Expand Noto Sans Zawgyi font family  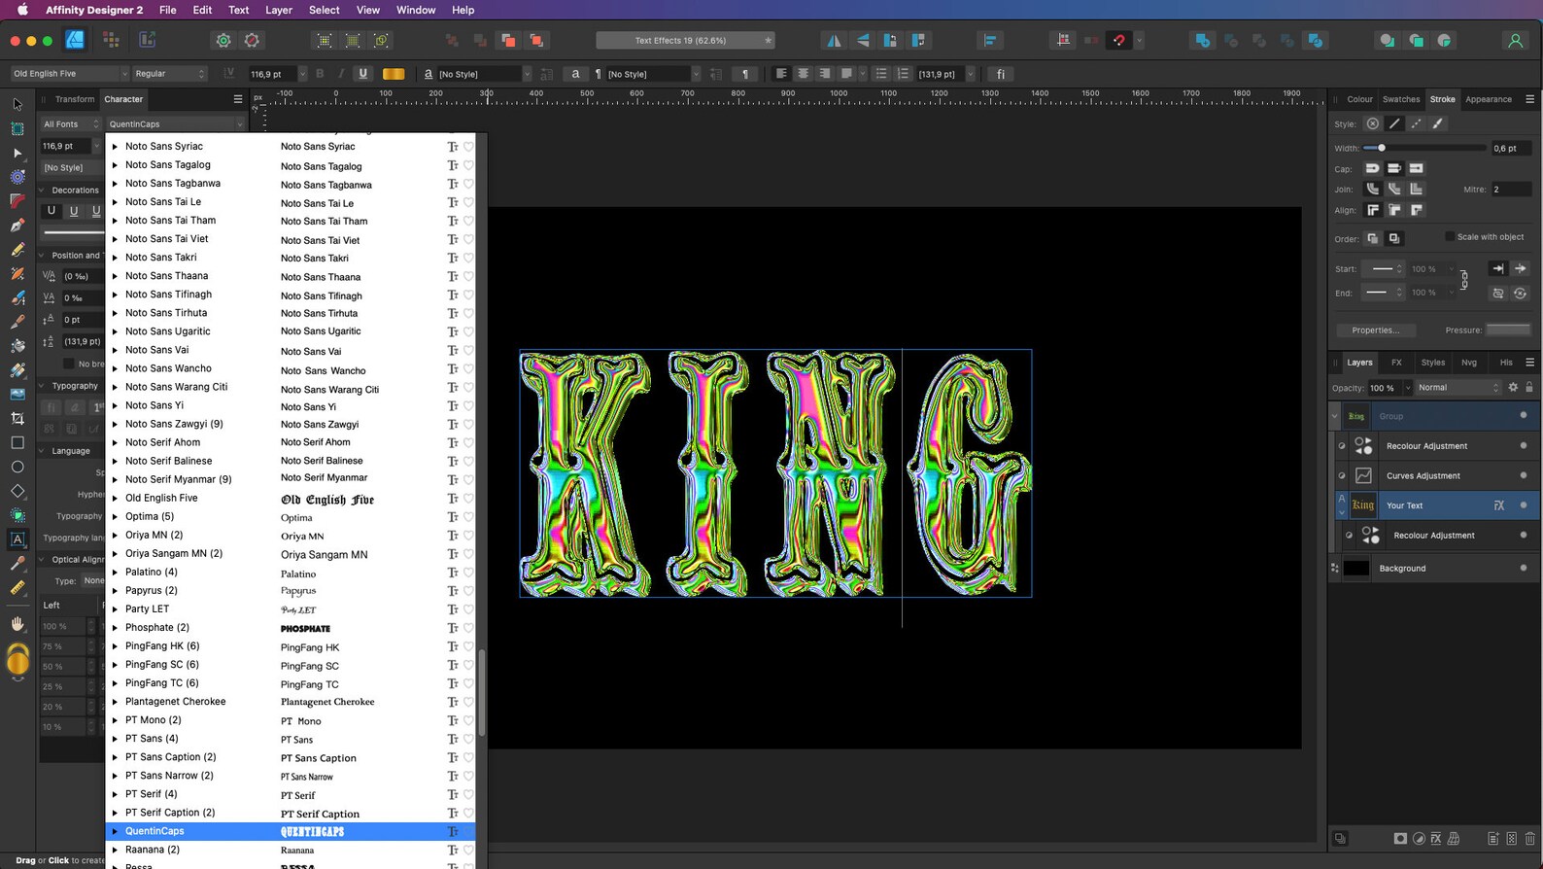coord(115,424)
